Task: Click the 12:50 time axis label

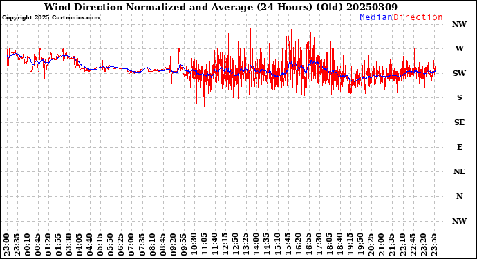Action: pyautogui.click(x=235, y=245)
